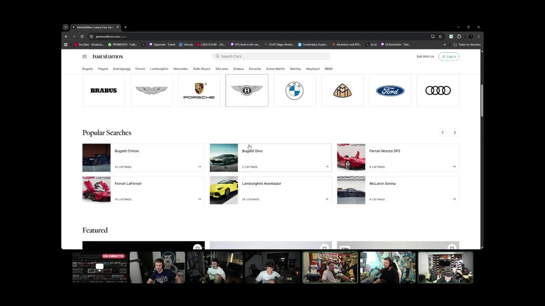Click the jamesedition.com address bar

coord(260,37)
